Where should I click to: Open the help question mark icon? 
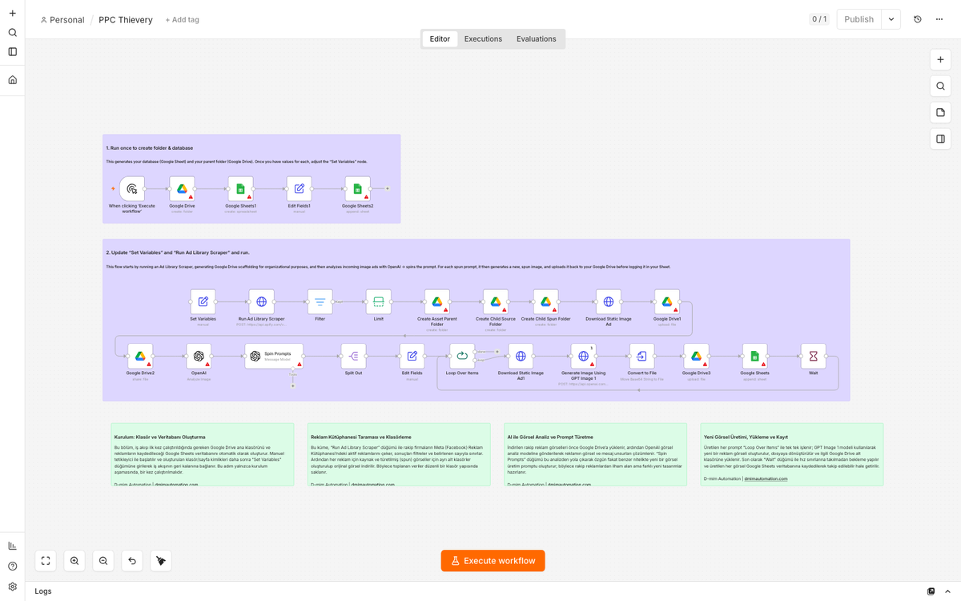12,567
